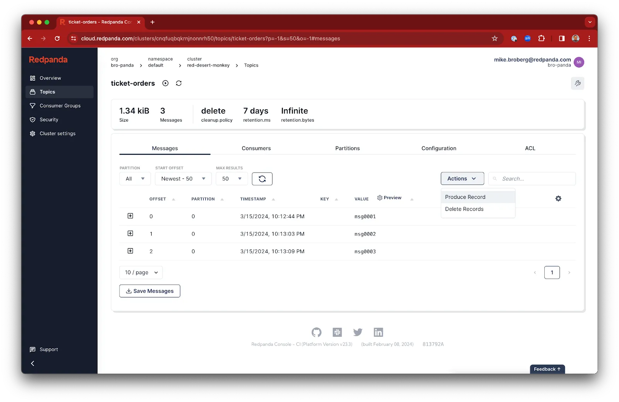Expand the message at offset 0

click(130, 216)
